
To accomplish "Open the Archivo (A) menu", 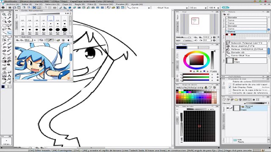I will (x=13, y=4).
